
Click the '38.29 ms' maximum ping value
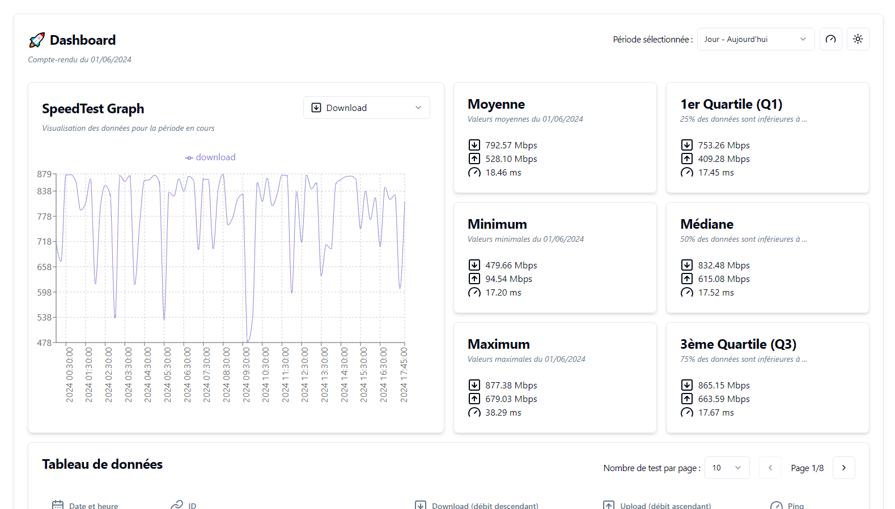click(503, 412)
